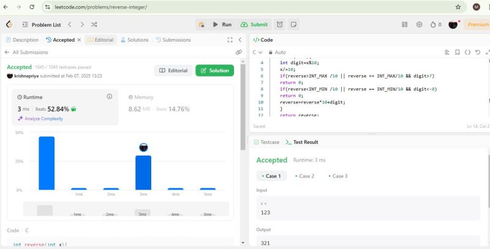Viewport: 490px width, 249px height.
Task: Click the 3ms bar in runtime chart
Action: point(143,173)
